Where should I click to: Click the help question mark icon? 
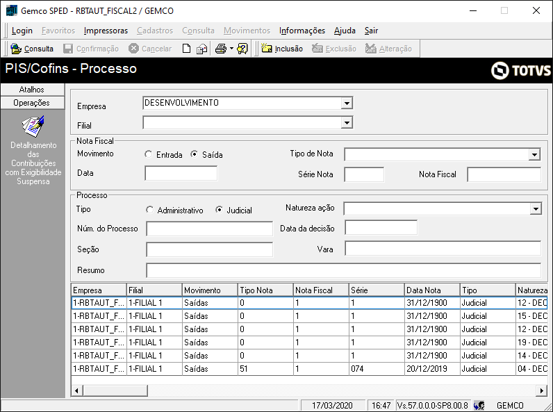click(242, 49)
